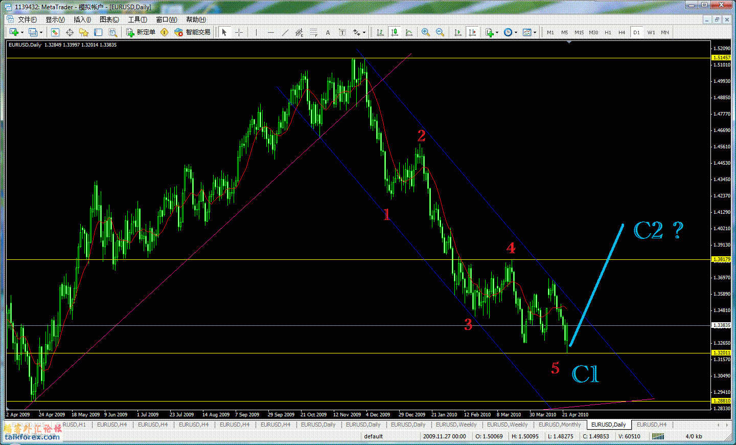The width and height of the screenshot is (736, 445).
Task: Zoom in on the chart
Action: coord(425,32)
